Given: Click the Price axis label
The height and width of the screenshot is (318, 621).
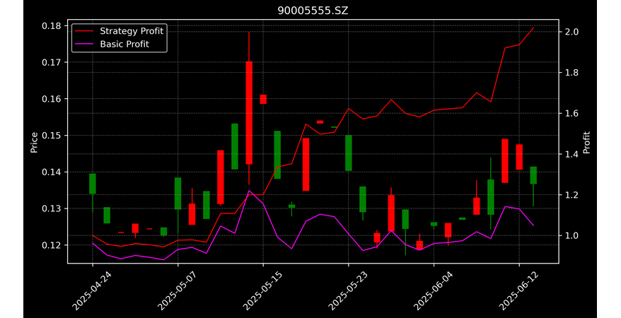Looking at the screenshot, I should [x=34, y=143].
